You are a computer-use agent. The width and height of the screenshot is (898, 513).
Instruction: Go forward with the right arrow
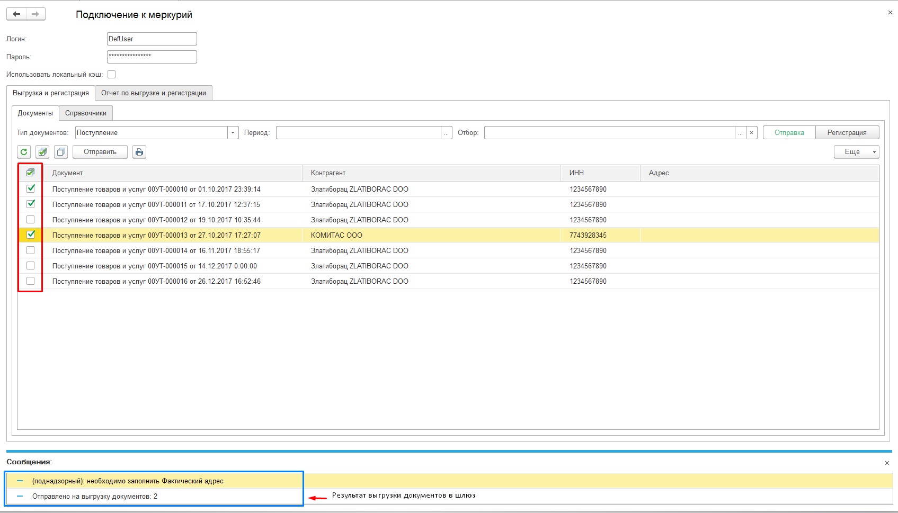(x=35, y=14)
